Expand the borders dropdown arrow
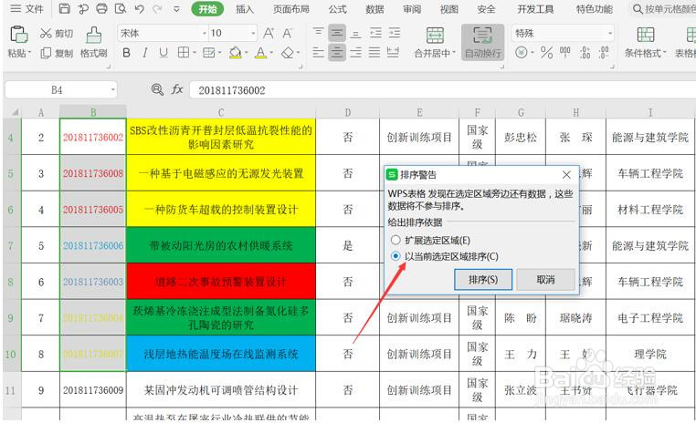 pos(195,53)
